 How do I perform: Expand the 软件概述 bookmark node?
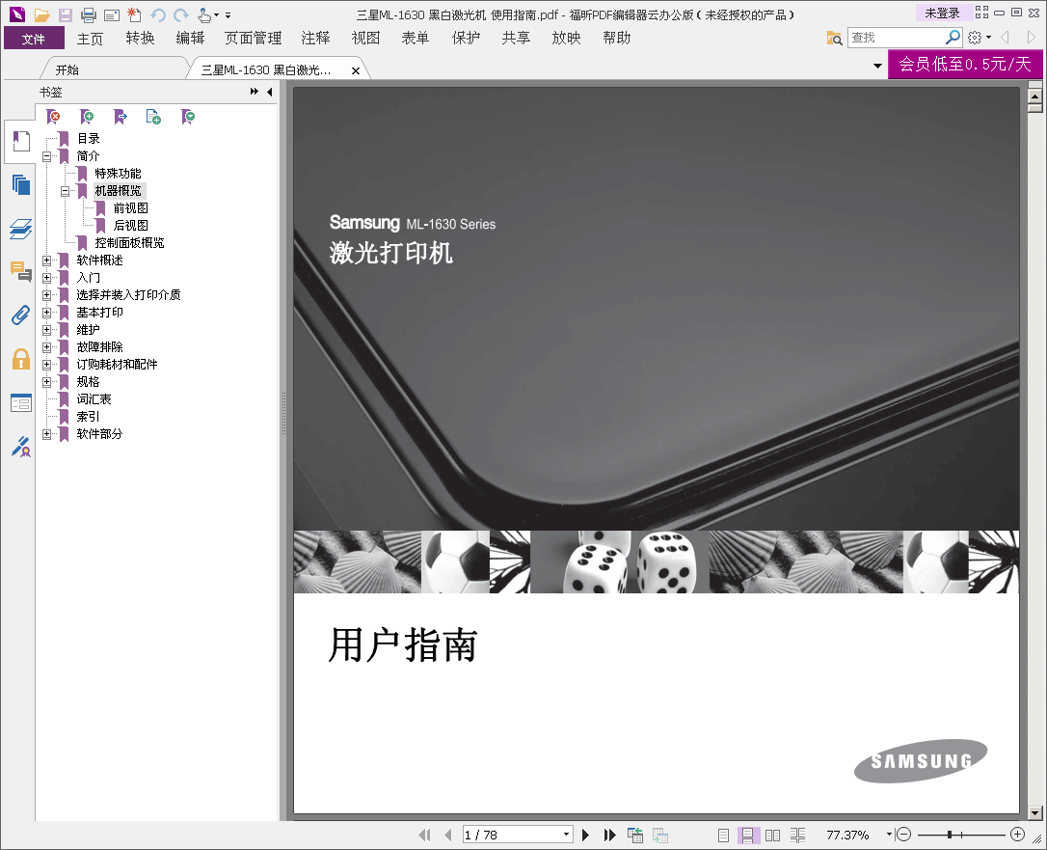[46, 260]
